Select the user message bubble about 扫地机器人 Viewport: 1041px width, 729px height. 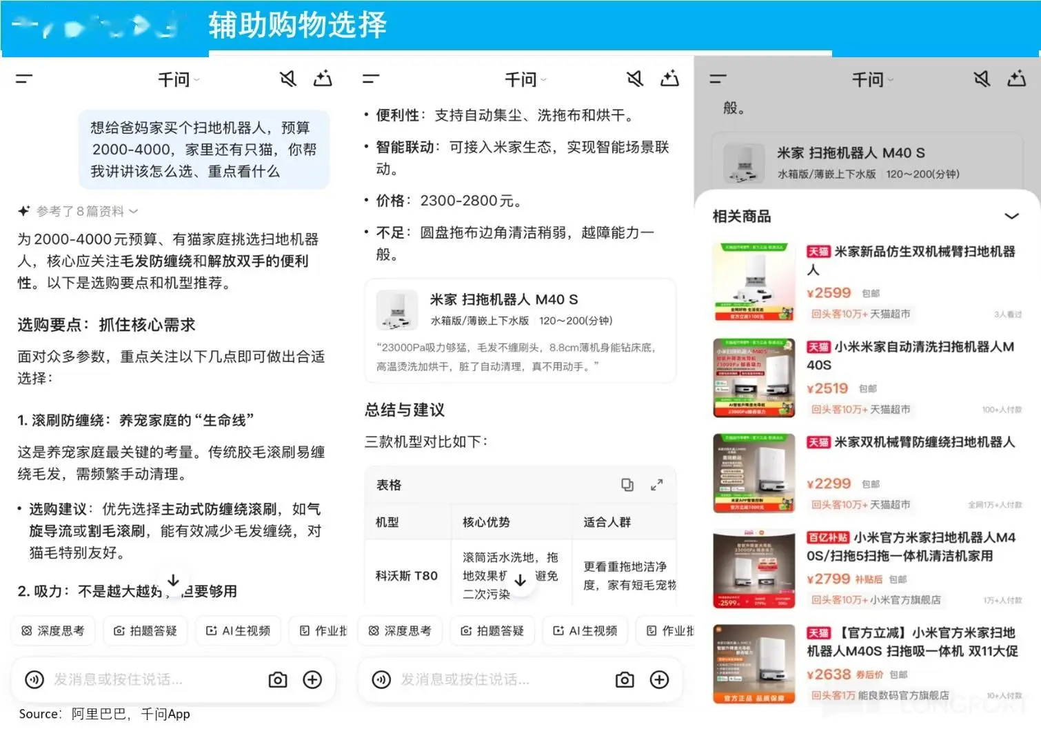204,150
